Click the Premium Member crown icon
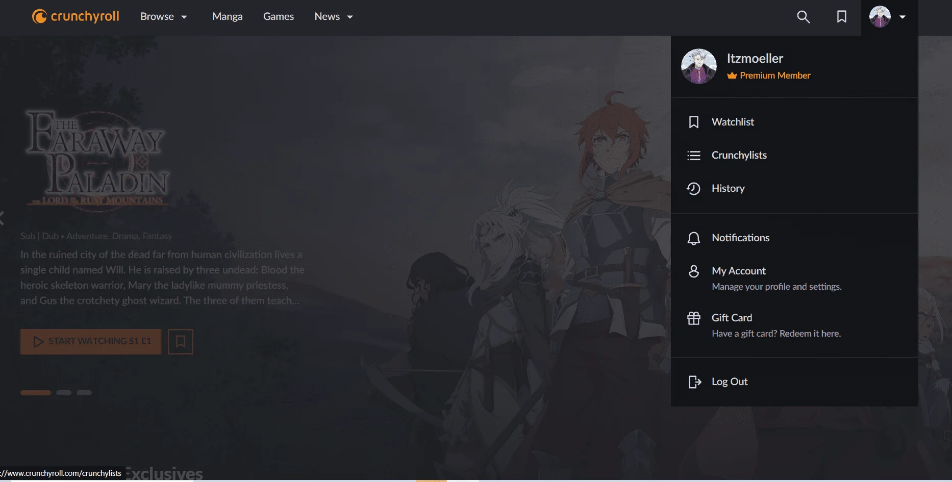 point(732,75)
